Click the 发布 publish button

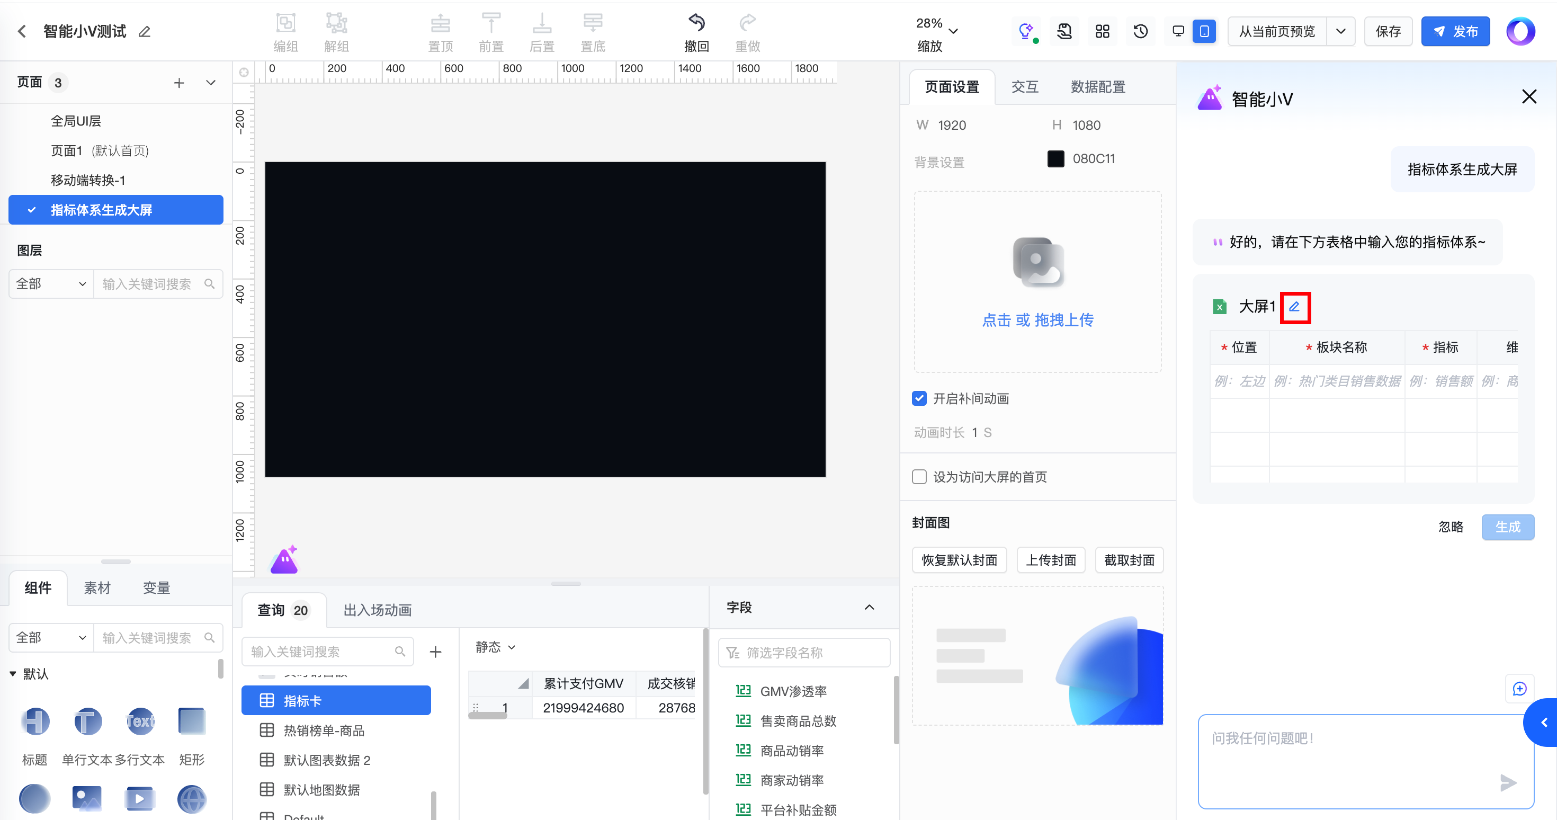[1455, 31]
